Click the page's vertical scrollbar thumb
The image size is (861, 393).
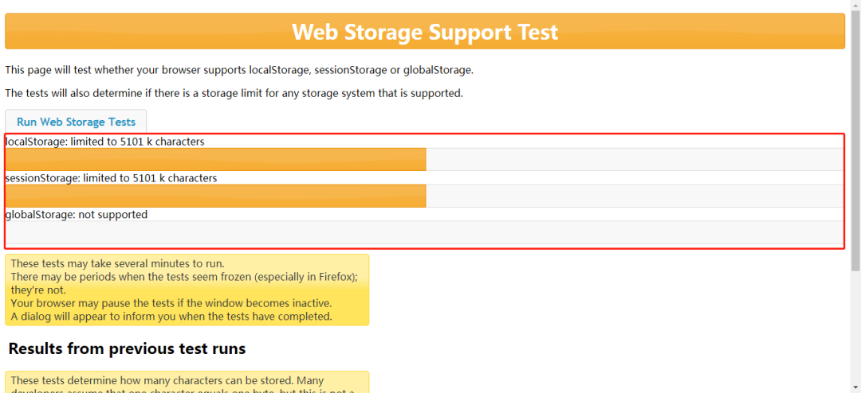coord(854,143)
